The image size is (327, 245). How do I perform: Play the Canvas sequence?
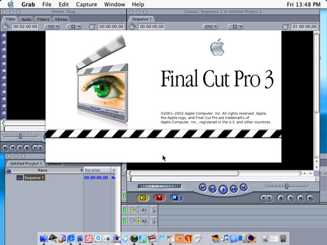point(223,189)
